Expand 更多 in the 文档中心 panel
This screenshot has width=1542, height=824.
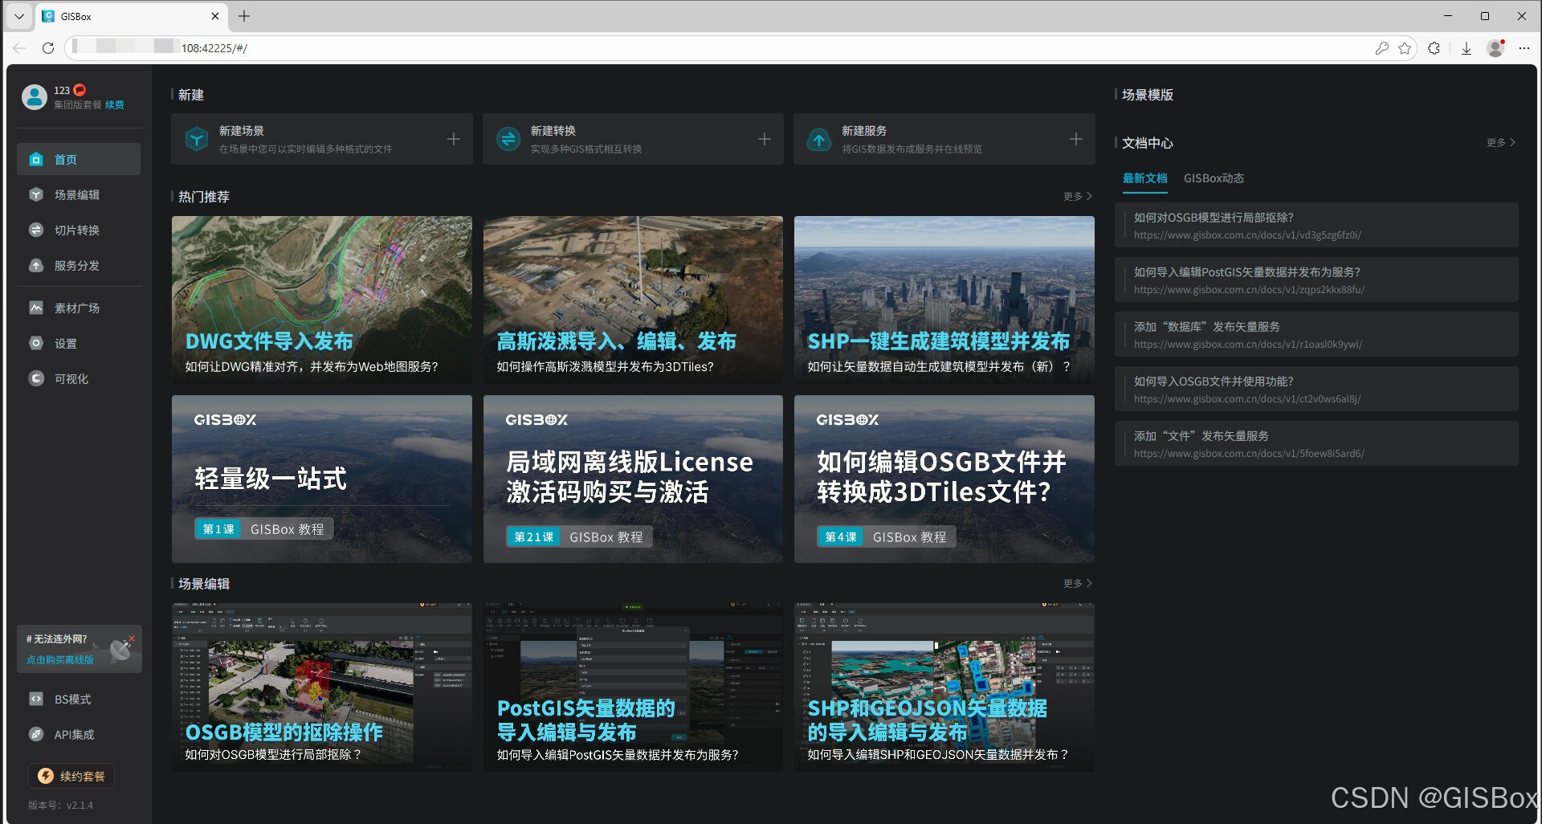[x=1500, y=142]
